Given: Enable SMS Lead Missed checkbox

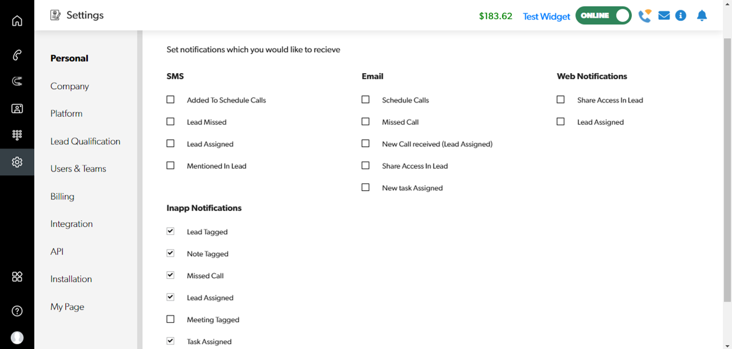Looking at the screenshot, I should pos(170,122).
